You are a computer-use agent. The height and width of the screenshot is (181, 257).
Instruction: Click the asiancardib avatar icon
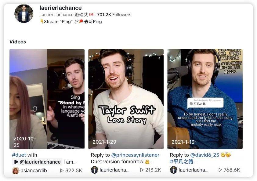tap(16, 171)
